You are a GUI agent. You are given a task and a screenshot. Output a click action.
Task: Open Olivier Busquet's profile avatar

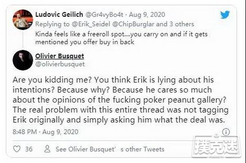click(x=23, y=60)
